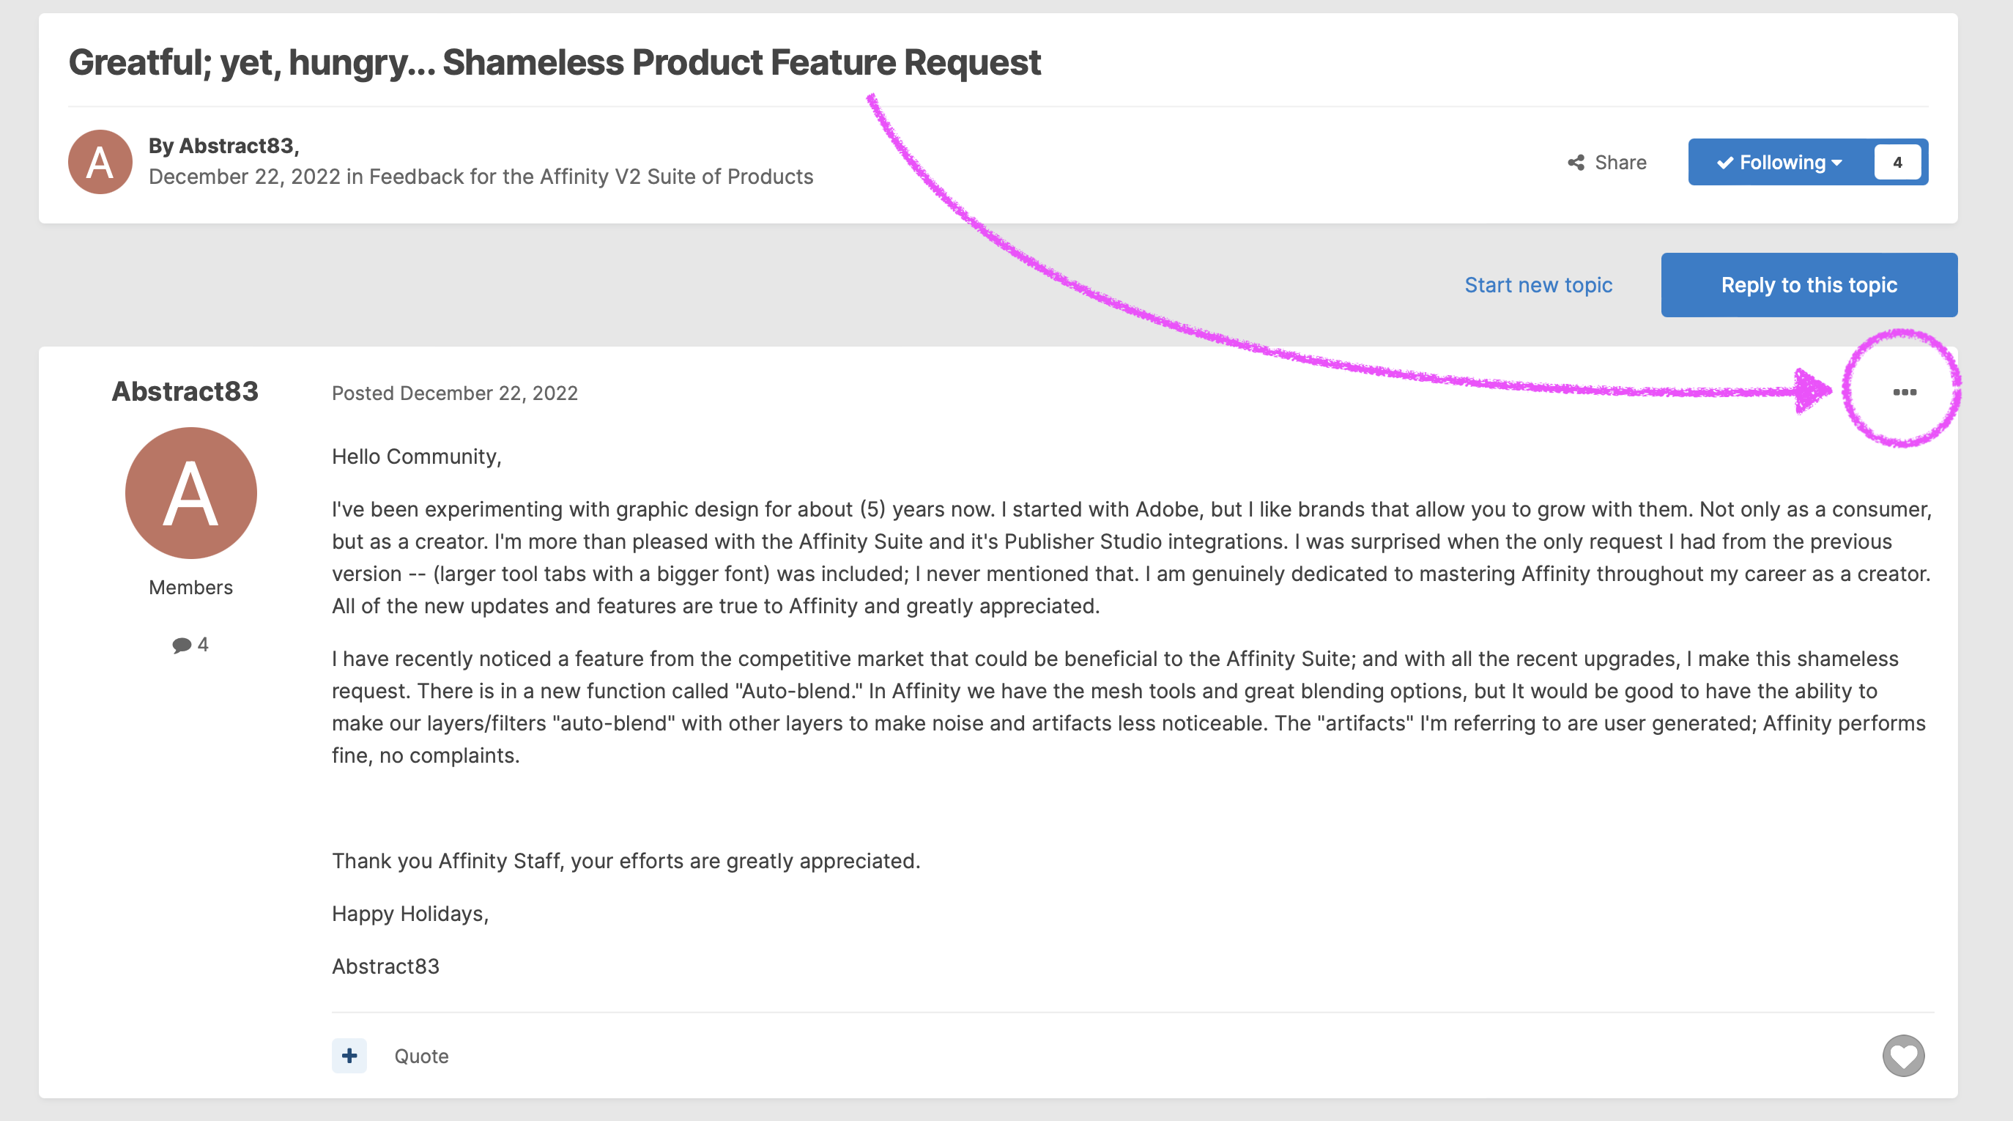Quote the Abstract83 post

(x=421, y=1055)
